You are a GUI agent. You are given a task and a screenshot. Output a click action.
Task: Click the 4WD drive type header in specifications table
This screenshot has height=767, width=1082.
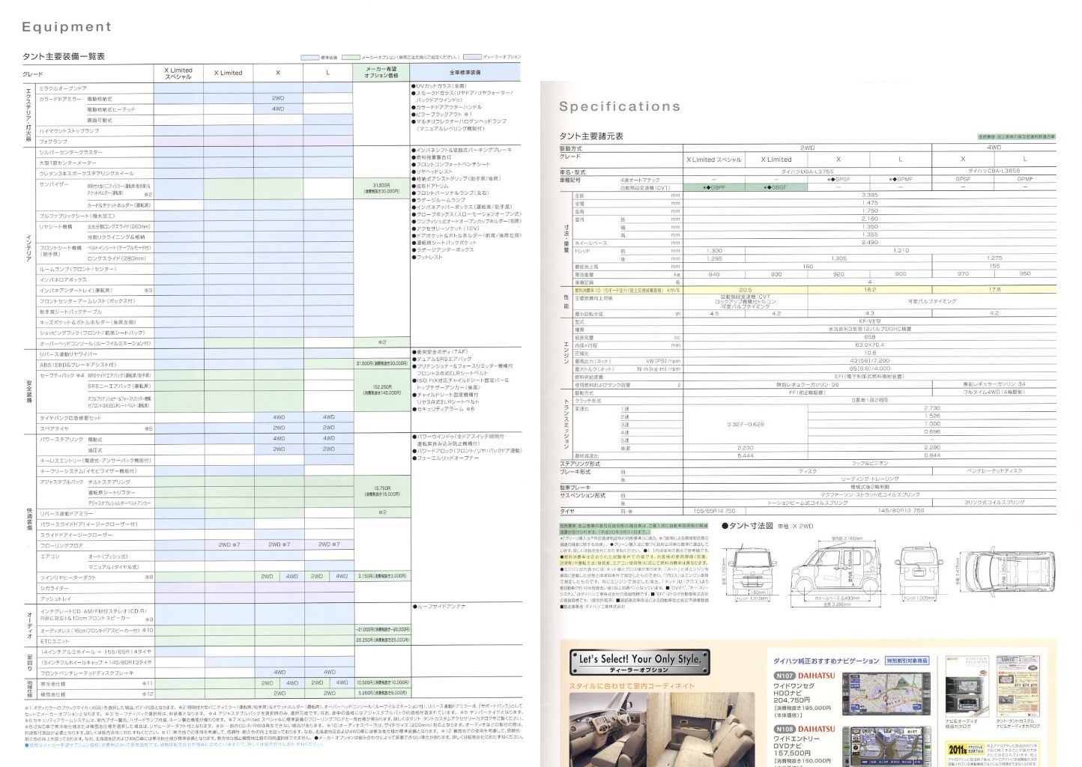pos(994,148)
